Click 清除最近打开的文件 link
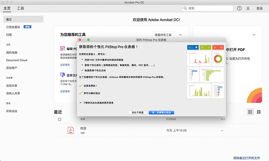 tap(246, 158)
